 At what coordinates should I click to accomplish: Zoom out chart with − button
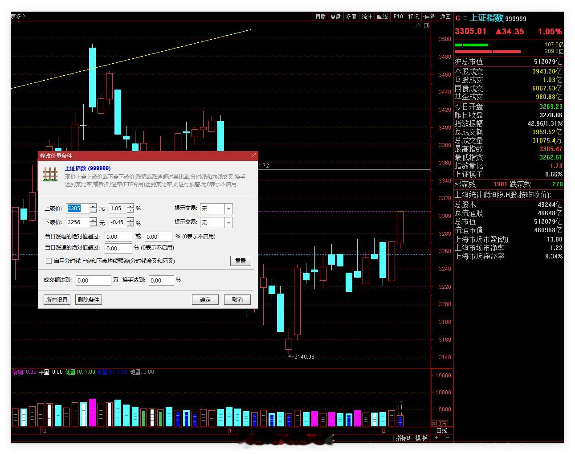pyautogui.click(x=447, y=438)
